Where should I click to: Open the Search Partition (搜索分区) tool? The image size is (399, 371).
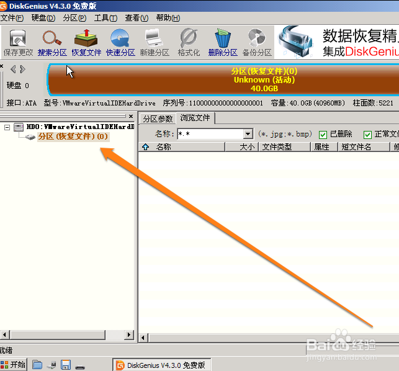coord(52,42)
